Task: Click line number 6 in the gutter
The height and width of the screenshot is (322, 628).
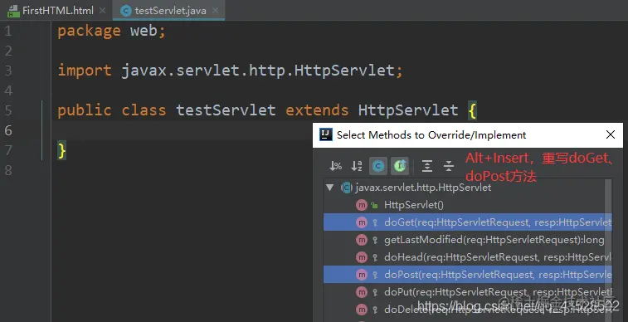Action: tap(8, 130)
